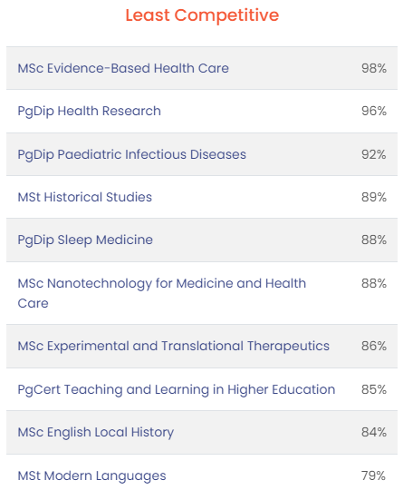Click the 88% value for Sleep Medicine
Screen dimensions: 403x490
(374, 240)
